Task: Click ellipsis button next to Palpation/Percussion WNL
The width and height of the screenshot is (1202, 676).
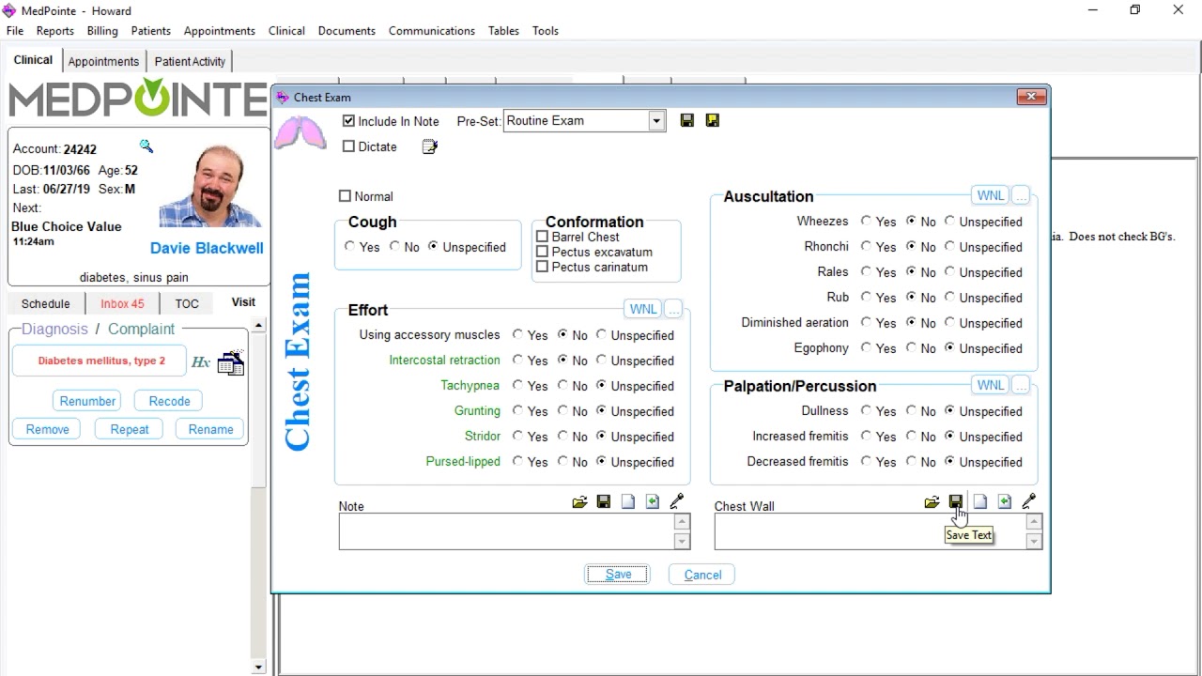Action: tap(1022, 385)
